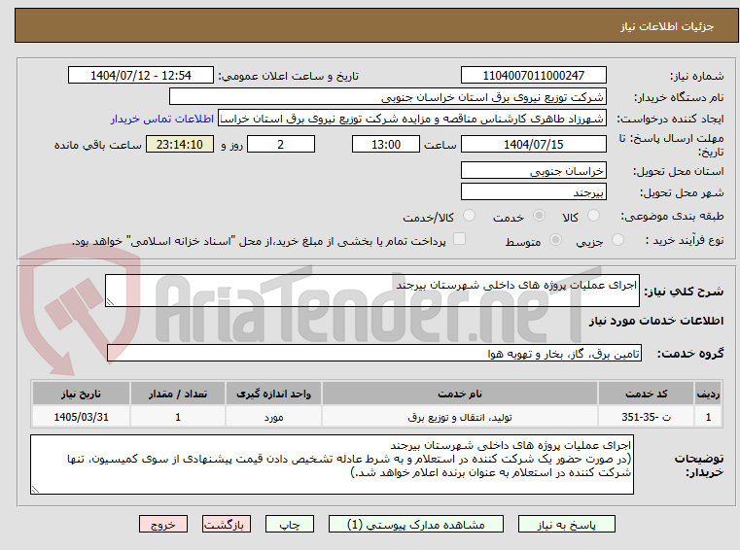Screen dimensions: 740x550
Task: Click service code ت -35-351 cell
Action: [646, 417]
